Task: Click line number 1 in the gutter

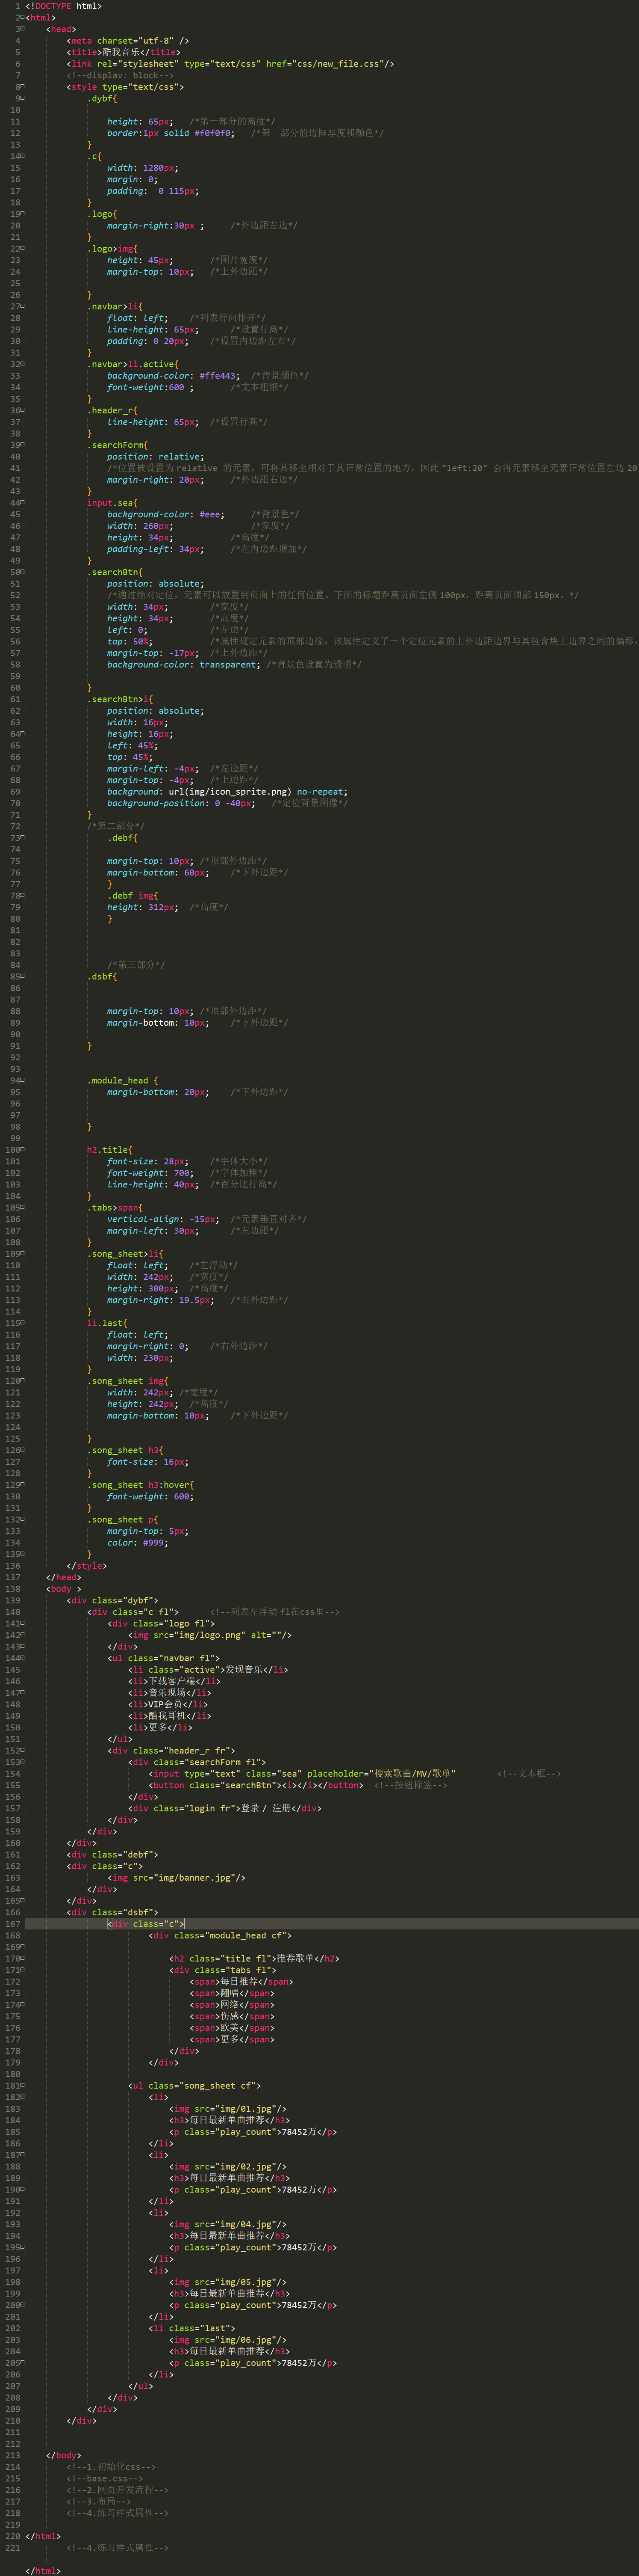Action: [17, 6]
